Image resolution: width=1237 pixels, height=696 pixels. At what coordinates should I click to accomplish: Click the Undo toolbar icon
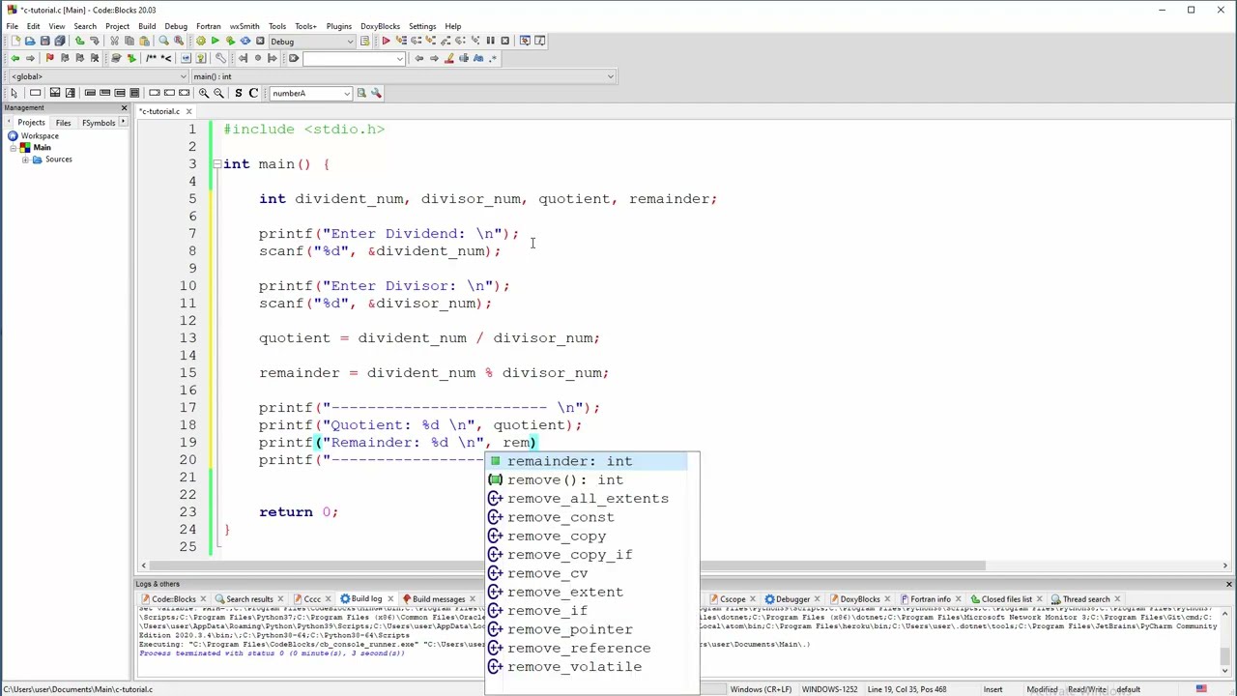(x=79, y=41)
